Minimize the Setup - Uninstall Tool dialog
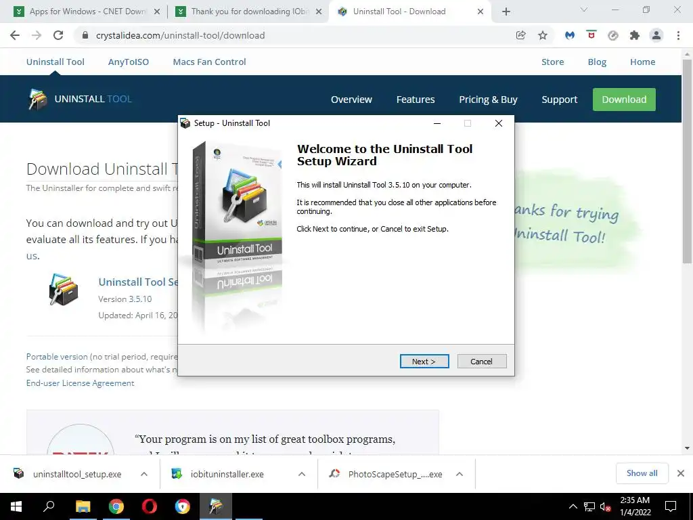This screenshot has height=520, width=693. click(x=437, y=123)
